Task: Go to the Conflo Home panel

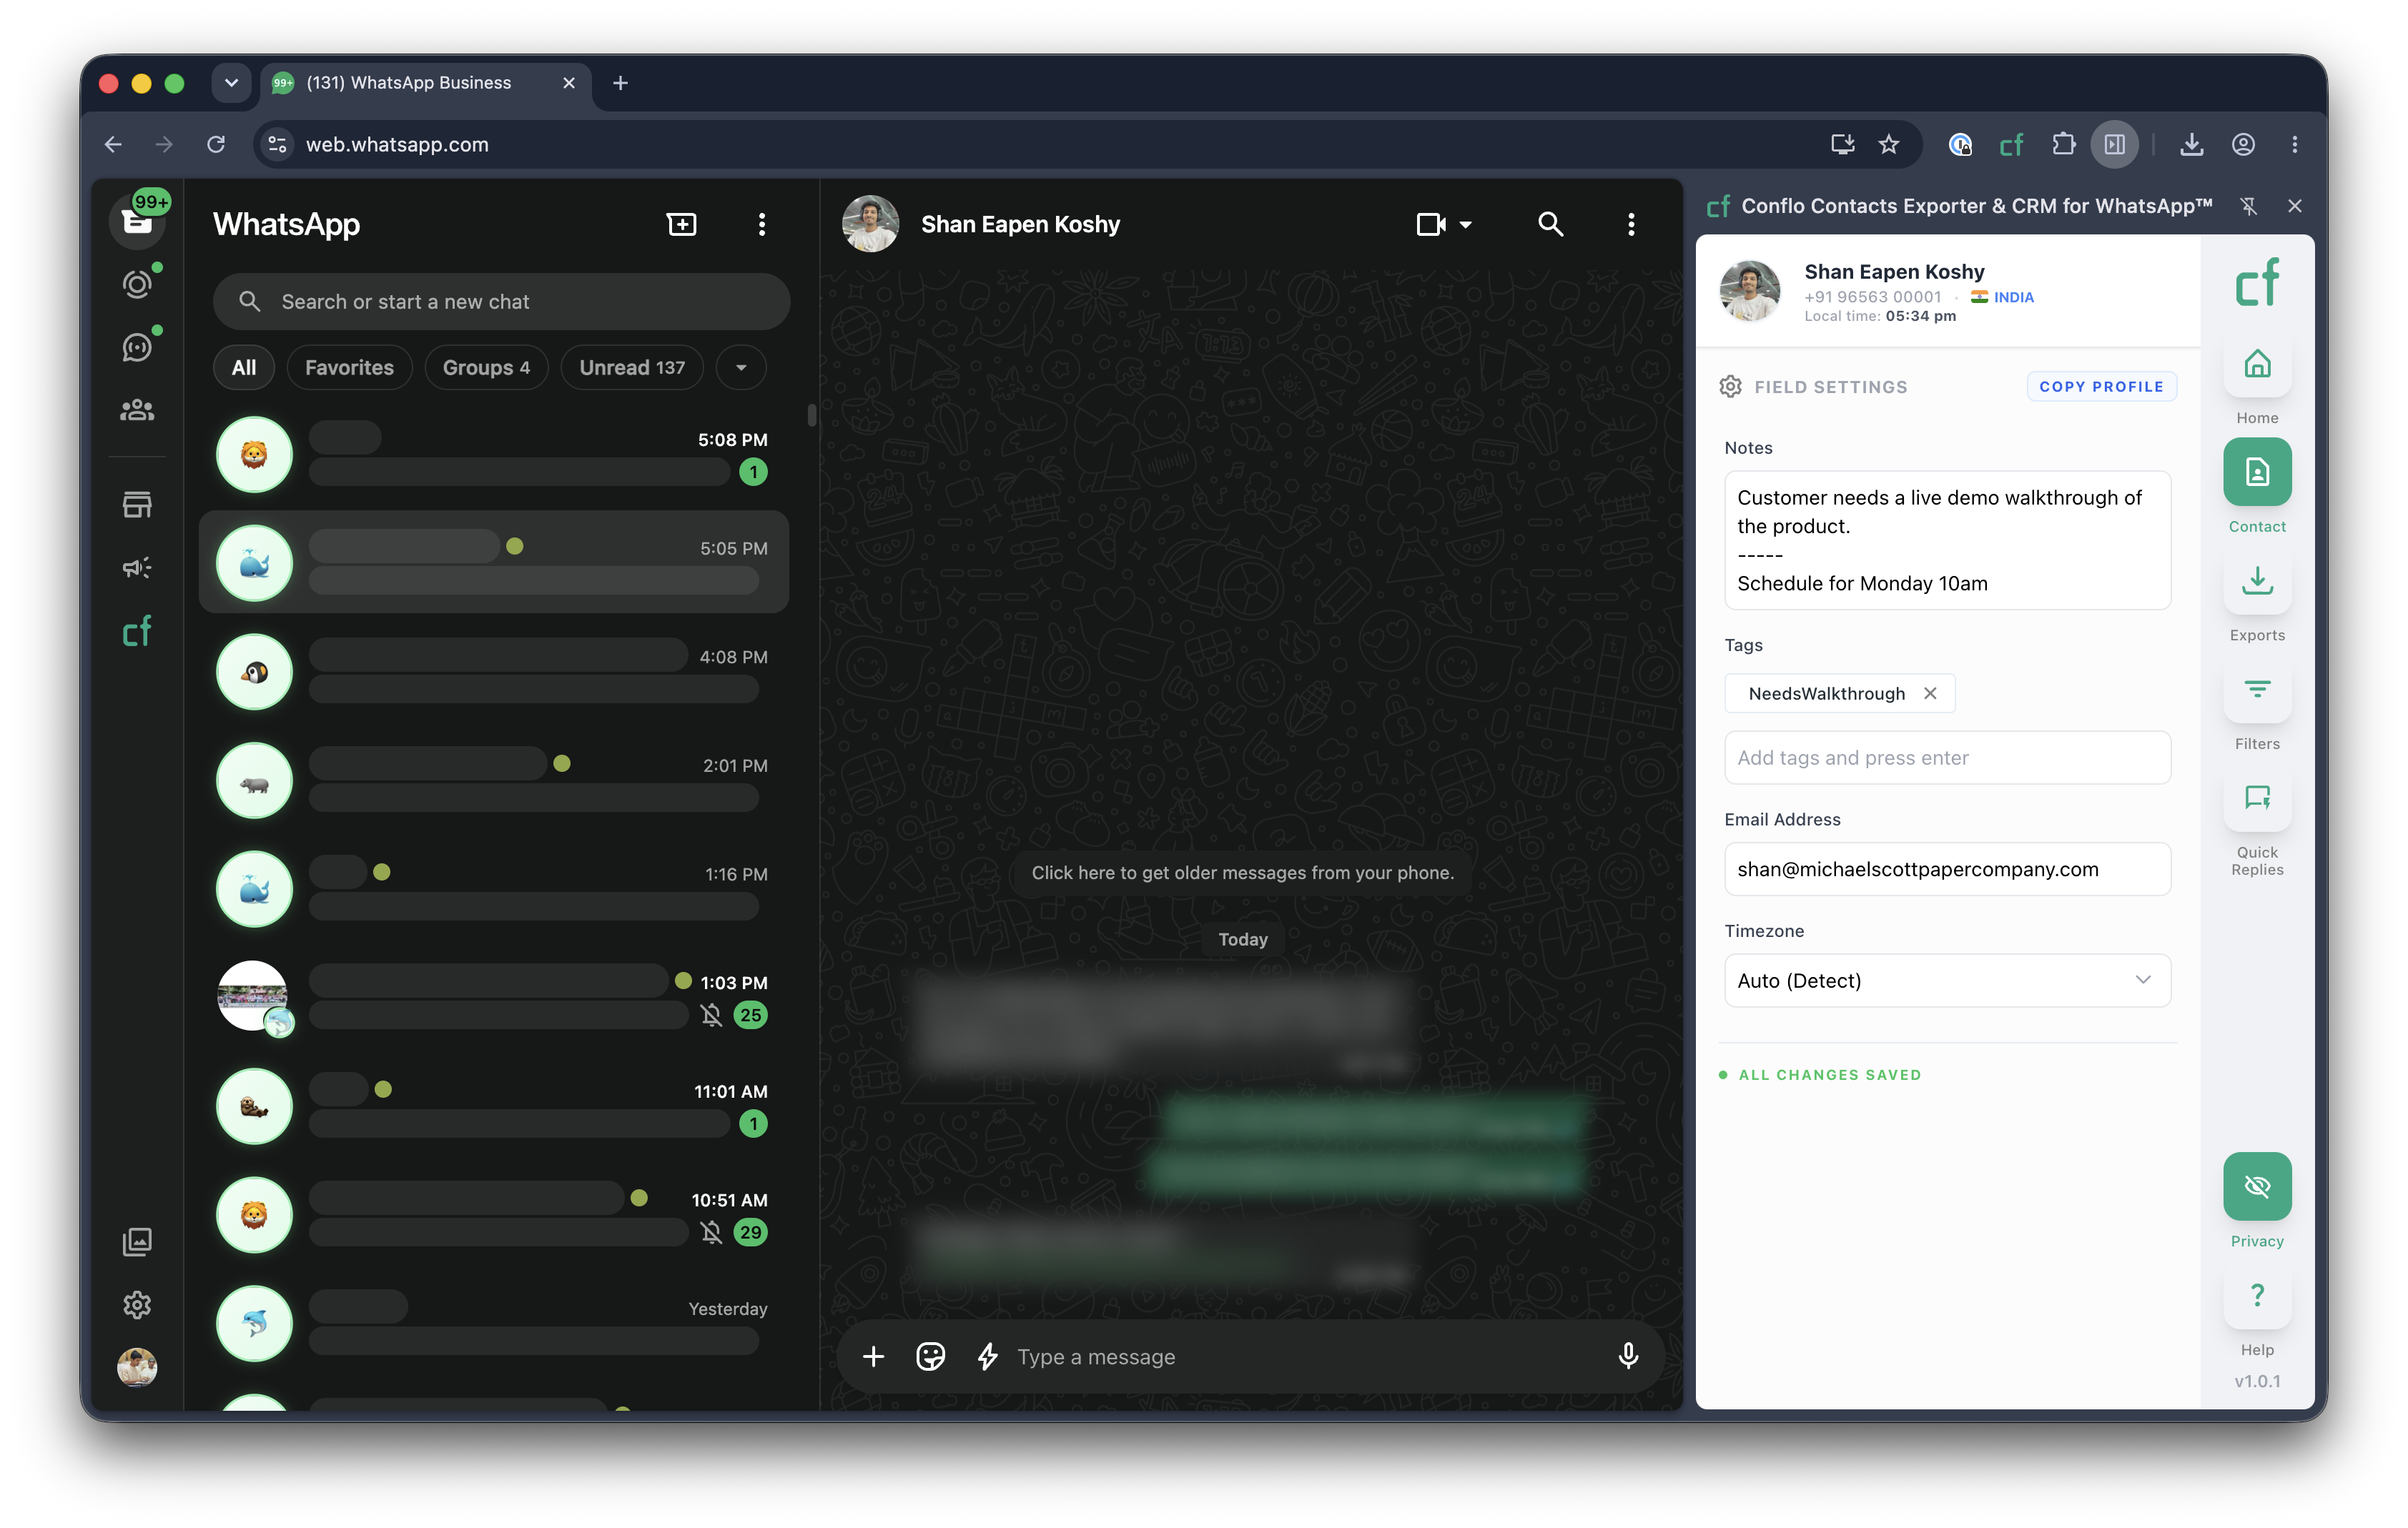Action: (2257, 364)
